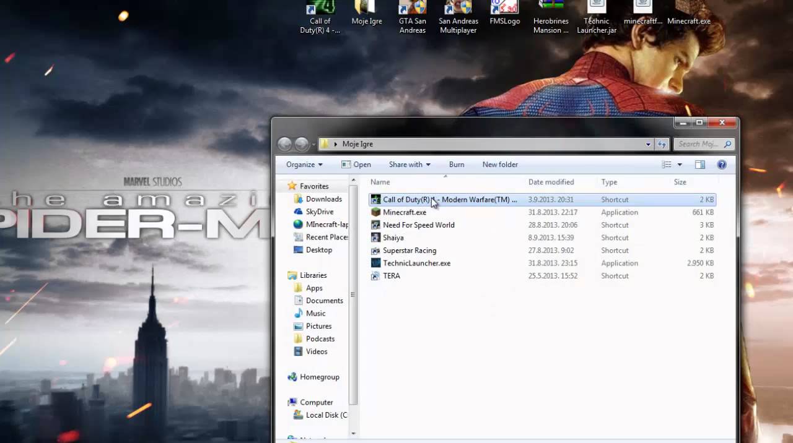The width and height of the screenshot is (793, 443).
Task: Change your view icon in toolbar
Action: (667, 165)
